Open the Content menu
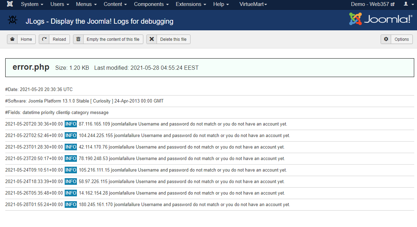The image size is (417, 227). tap(115, 4)
